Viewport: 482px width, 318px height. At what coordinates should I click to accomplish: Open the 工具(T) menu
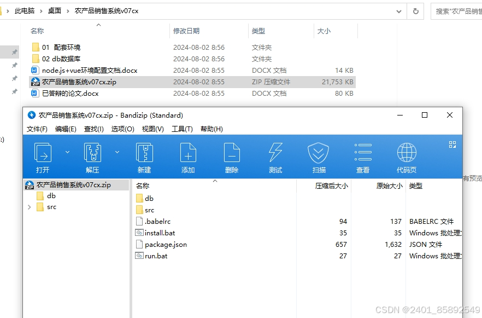(182, 129)
